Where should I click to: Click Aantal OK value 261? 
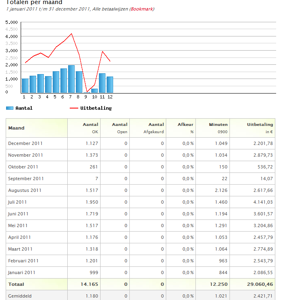pos(94,167)
